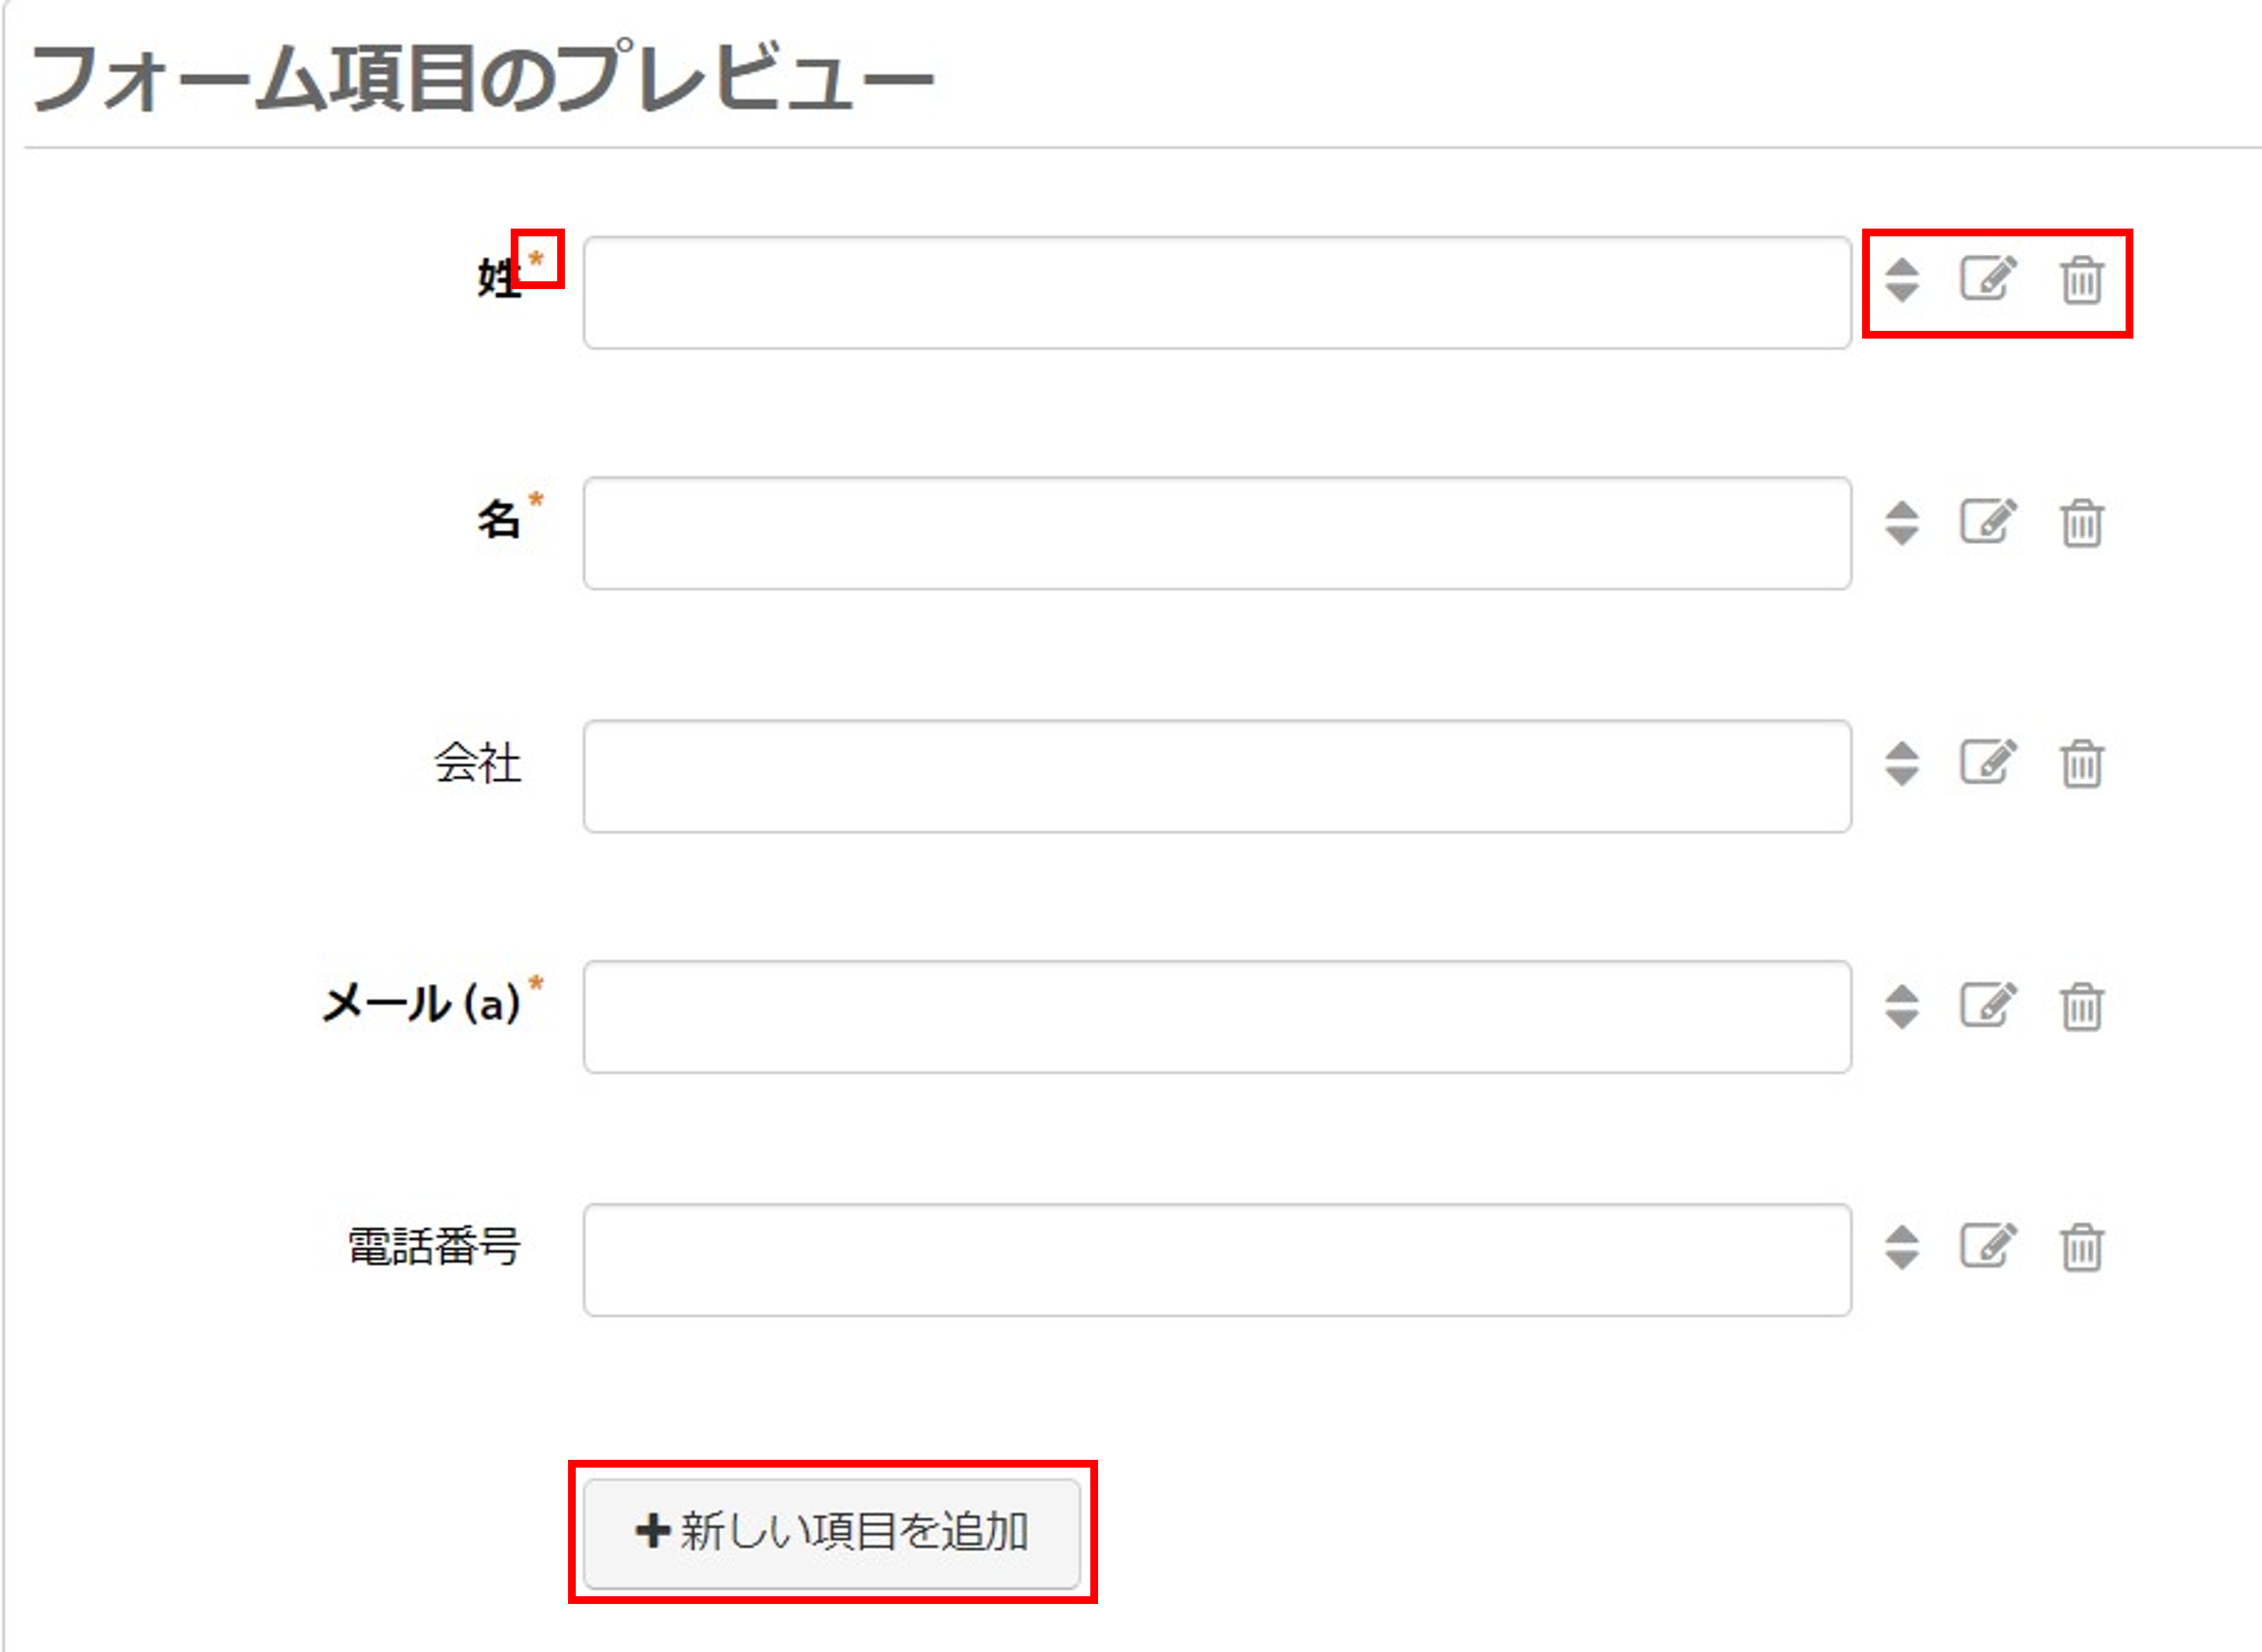Screen dimensions: 2262x1652
Task: Edit the 電話番号 field
Action: click(x=1988, y=1246)
